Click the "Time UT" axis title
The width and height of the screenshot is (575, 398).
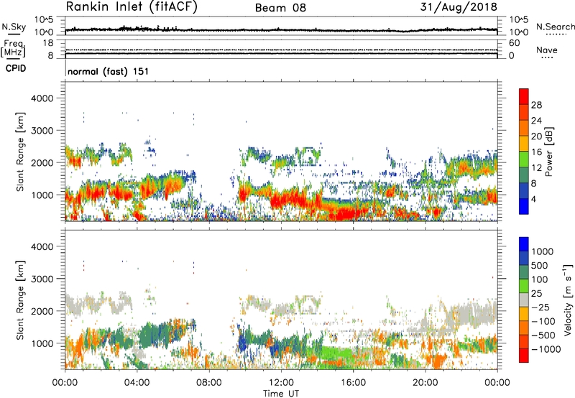click(x=281, y=394)
